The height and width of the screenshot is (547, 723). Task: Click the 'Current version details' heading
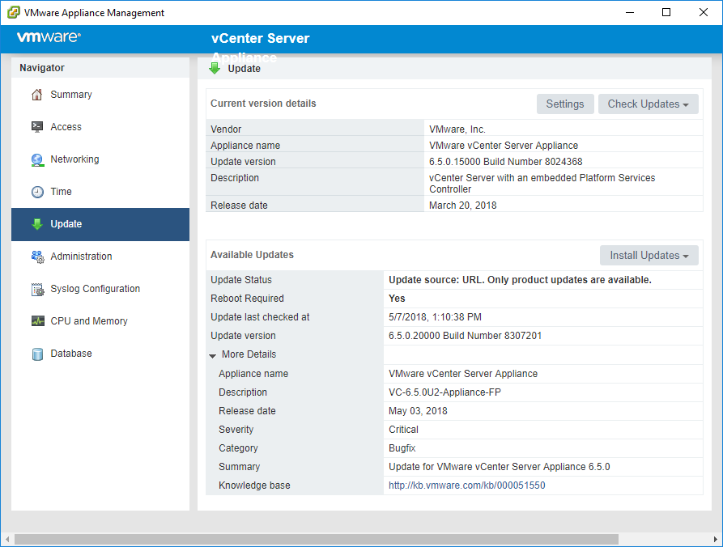coord(263,104)
